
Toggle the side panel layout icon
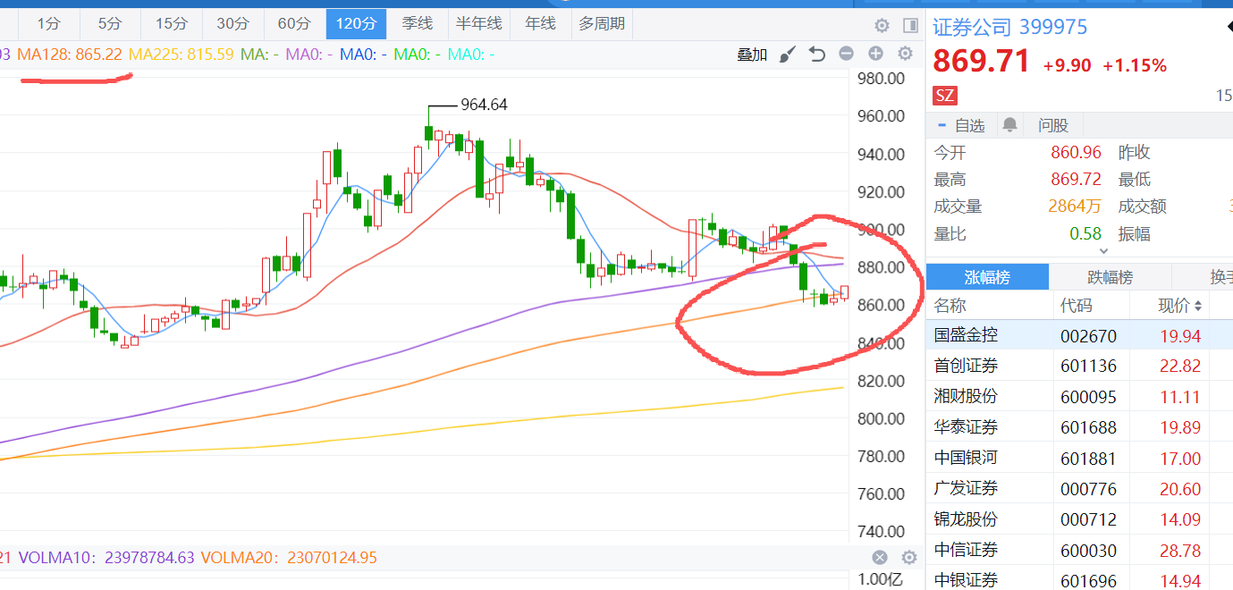(x=911, y=25)
